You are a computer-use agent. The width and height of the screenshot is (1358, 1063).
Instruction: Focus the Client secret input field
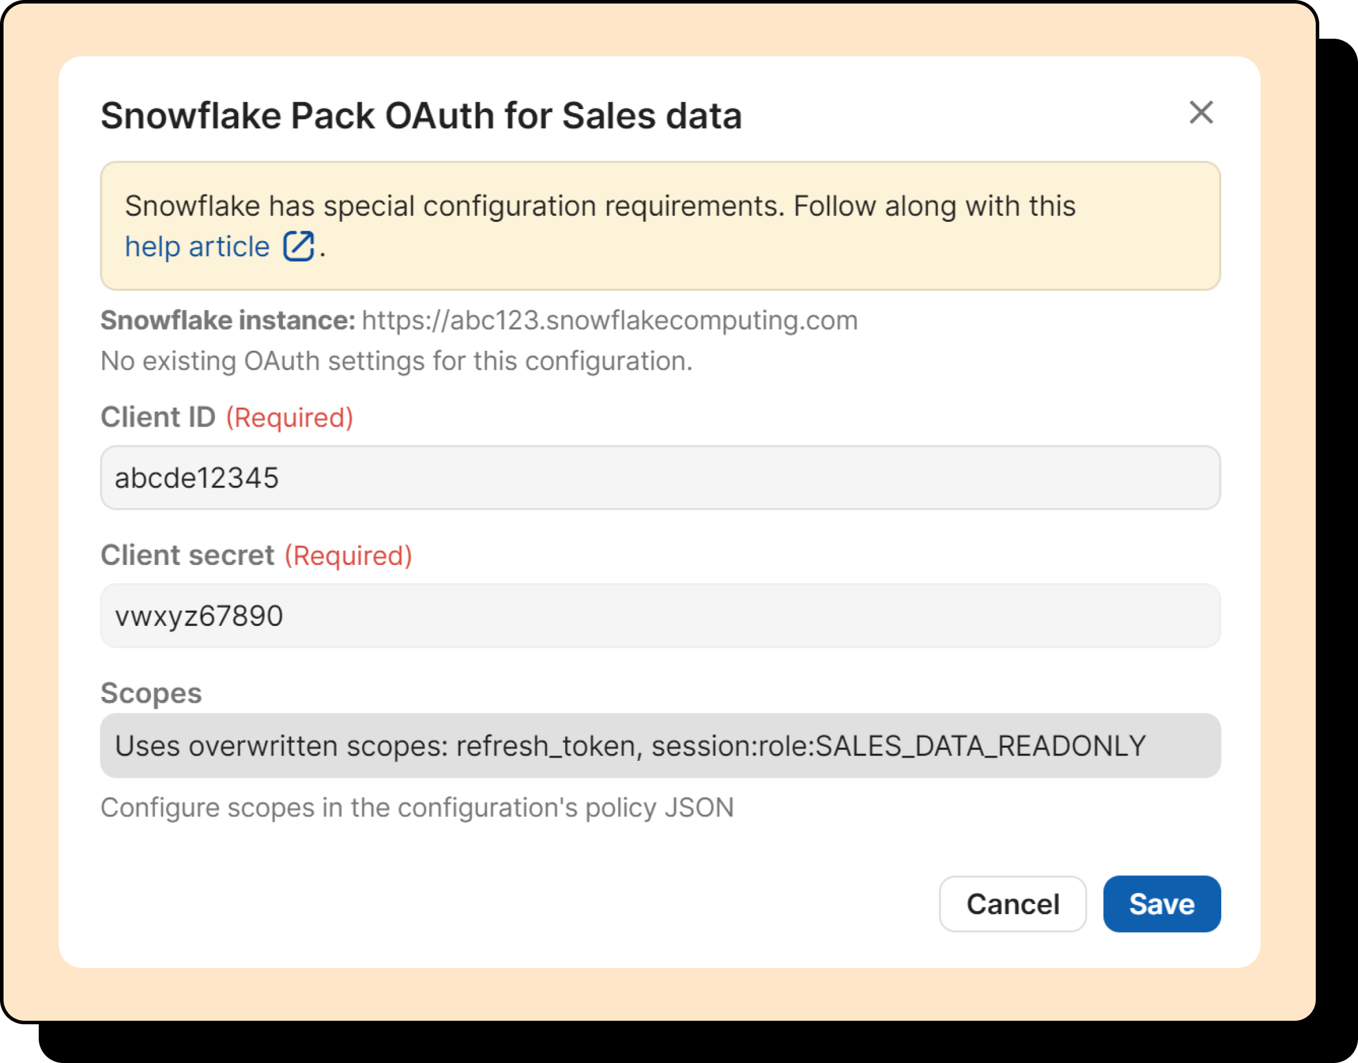[x=660, y=615]
